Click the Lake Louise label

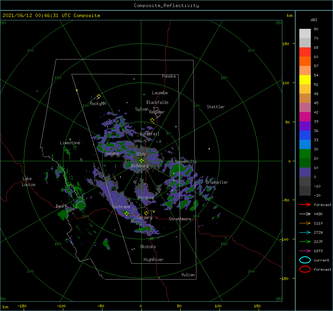(28, 182)
